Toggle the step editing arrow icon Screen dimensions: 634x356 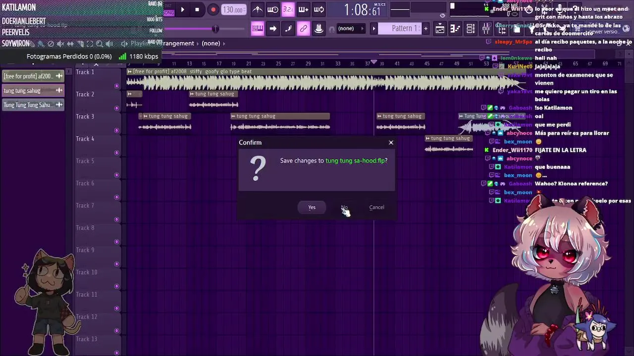tap(273, 29)
